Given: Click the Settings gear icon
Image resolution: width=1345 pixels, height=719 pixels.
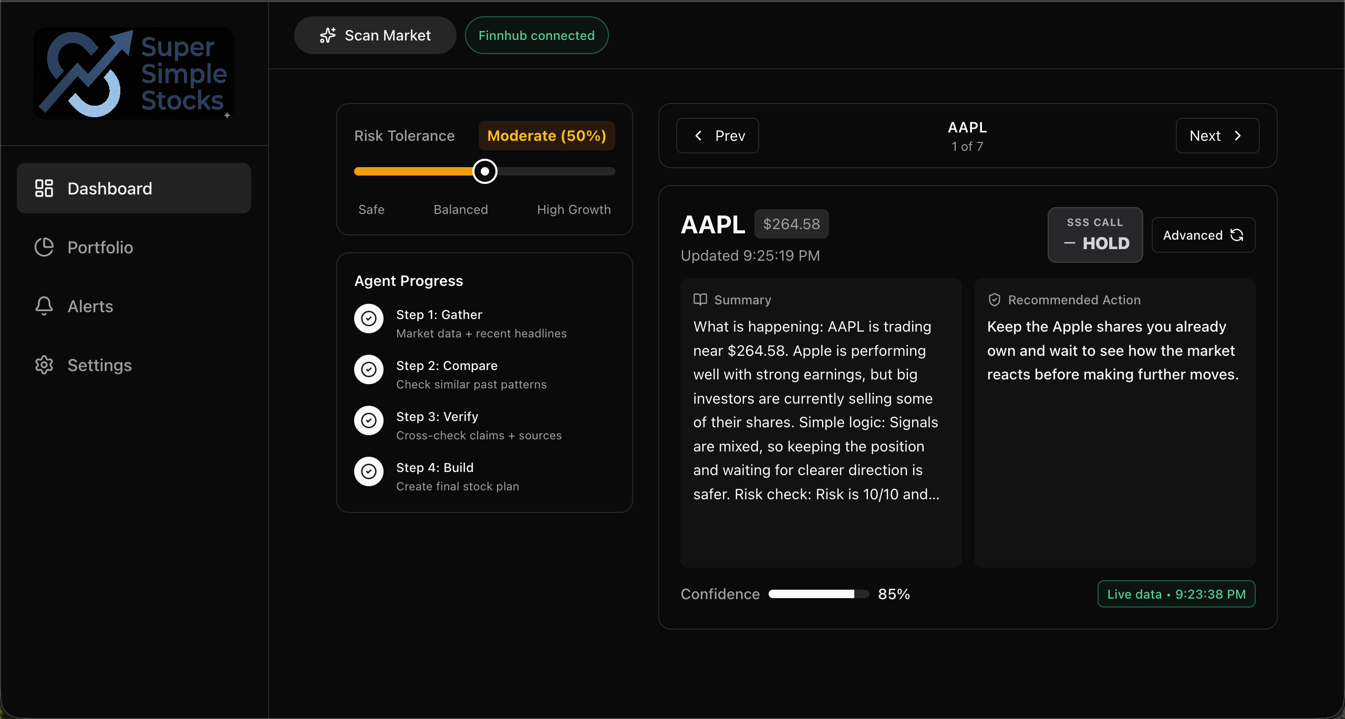Looking at the screenshot, I should (44, 365).
